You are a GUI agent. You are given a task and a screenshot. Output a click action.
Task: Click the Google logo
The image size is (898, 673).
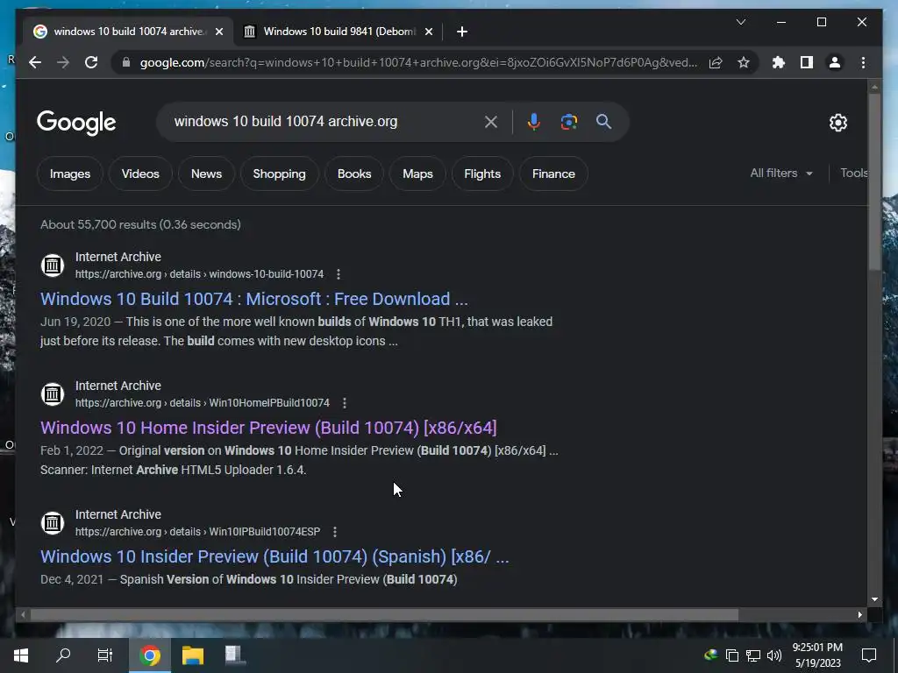76,123
